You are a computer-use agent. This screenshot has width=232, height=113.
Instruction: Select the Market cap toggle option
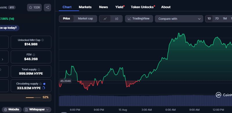click(x=85, y=19)
